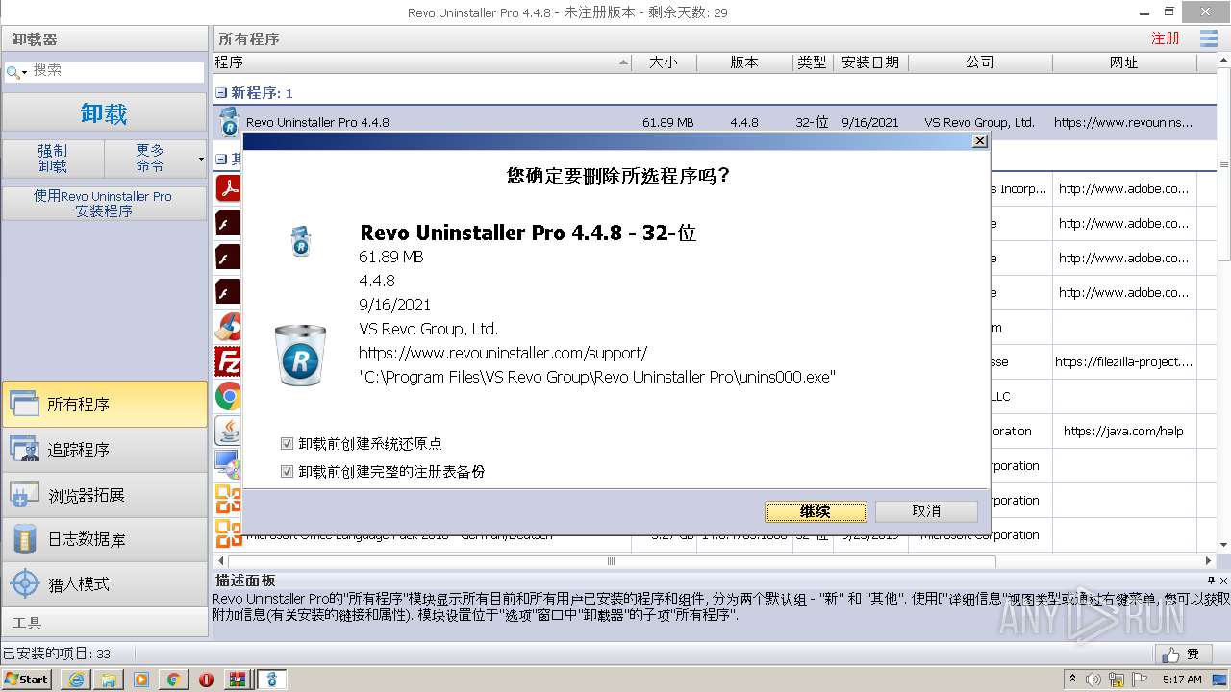
Task: Click the small Revo icon in the confirmation dialog
Action: pos(301,240)
